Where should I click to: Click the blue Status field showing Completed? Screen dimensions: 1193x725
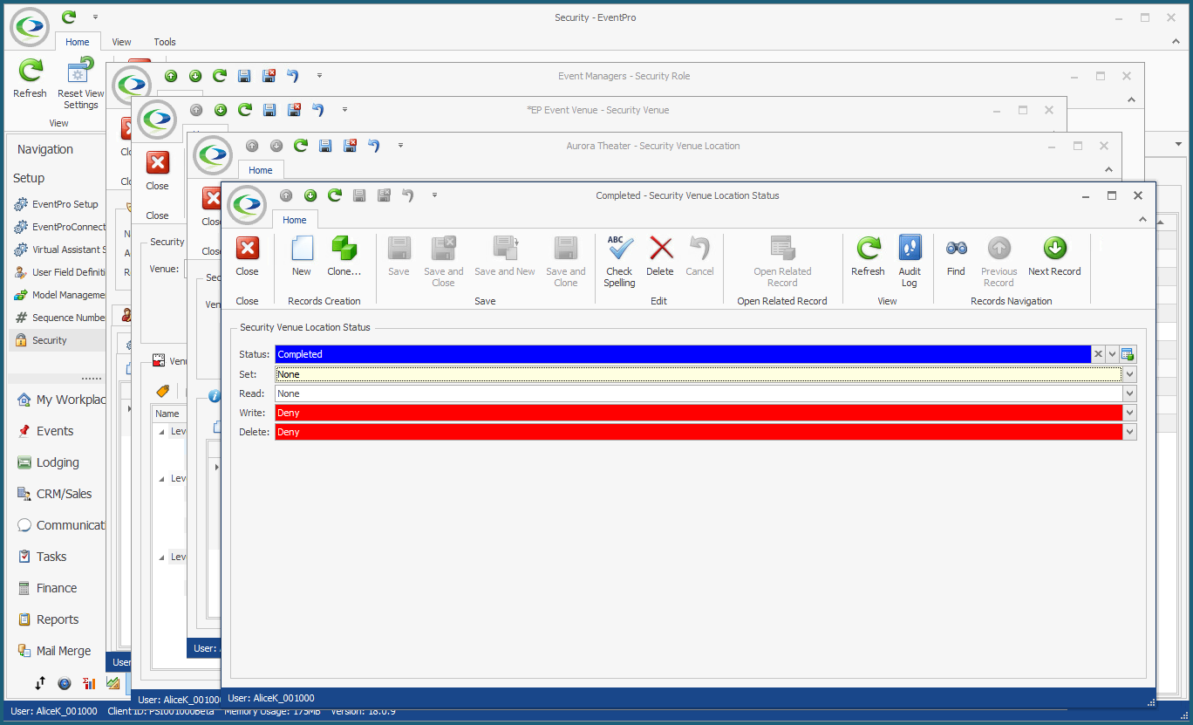pos(683,354)
